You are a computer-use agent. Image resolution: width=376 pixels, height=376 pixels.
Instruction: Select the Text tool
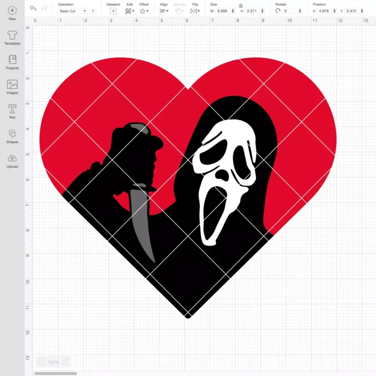(12, 112)
